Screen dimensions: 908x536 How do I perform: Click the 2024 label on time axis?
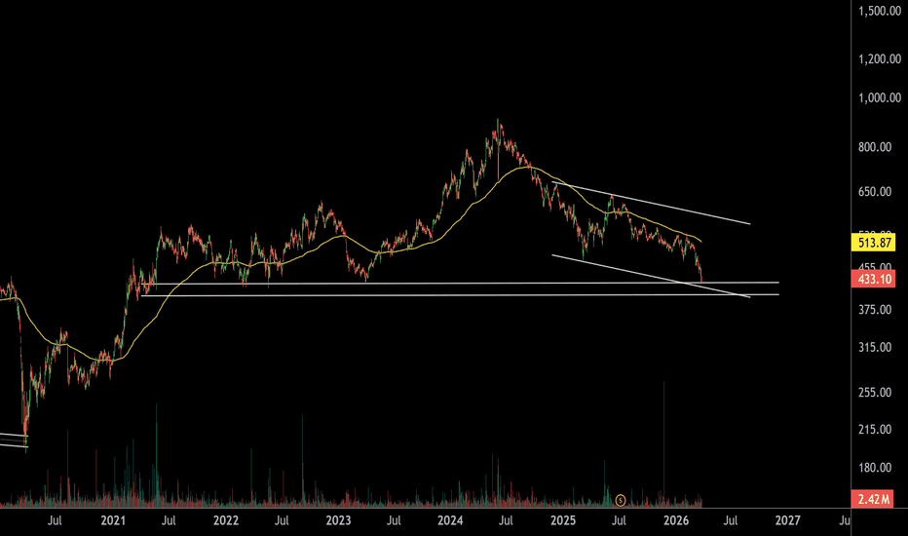coord(450,520)
